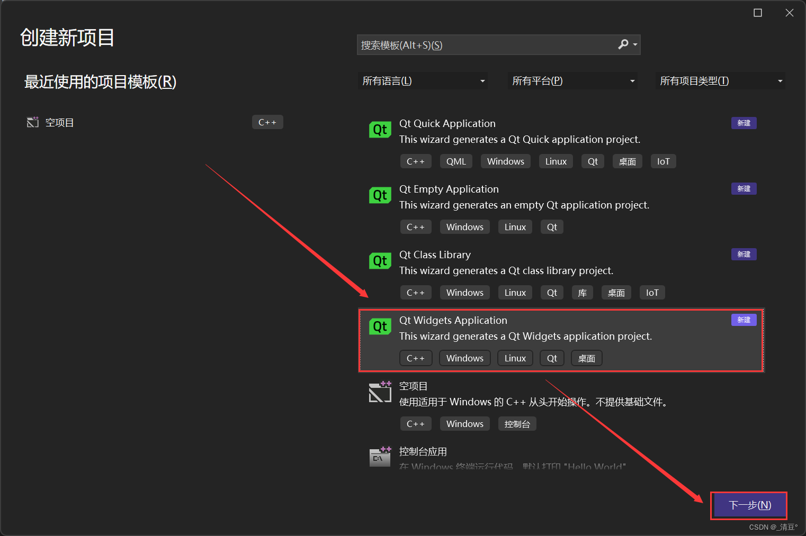Click the QML tag under Qt Quick Application
This screenshot has width=806, height=536.
456,161
